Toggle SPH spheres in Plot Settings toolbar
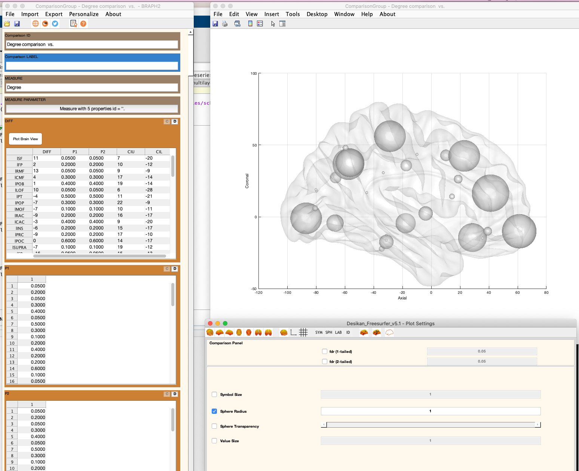579x471 pixels. pos(329,332)
